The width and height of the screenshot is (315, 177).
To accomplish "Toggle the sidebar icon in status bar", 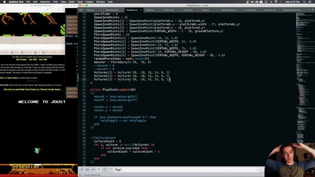I will pos(81,175).
